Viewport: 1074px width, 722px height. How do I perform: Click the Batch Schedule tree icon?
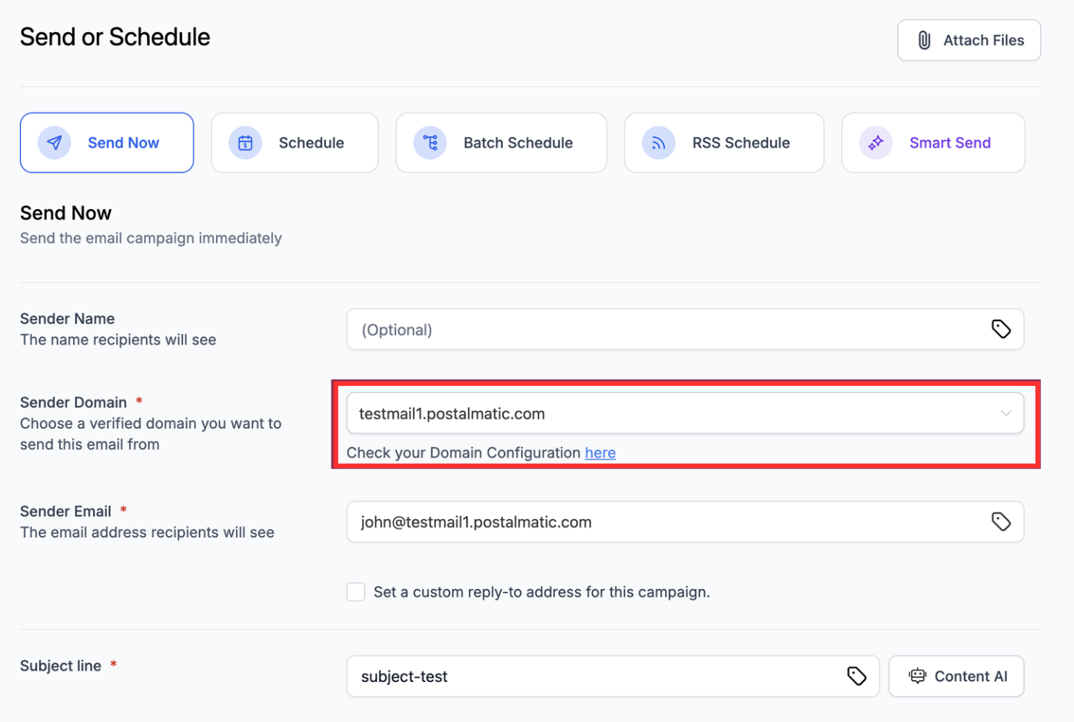pyautogui.click(x=430, y=143)
